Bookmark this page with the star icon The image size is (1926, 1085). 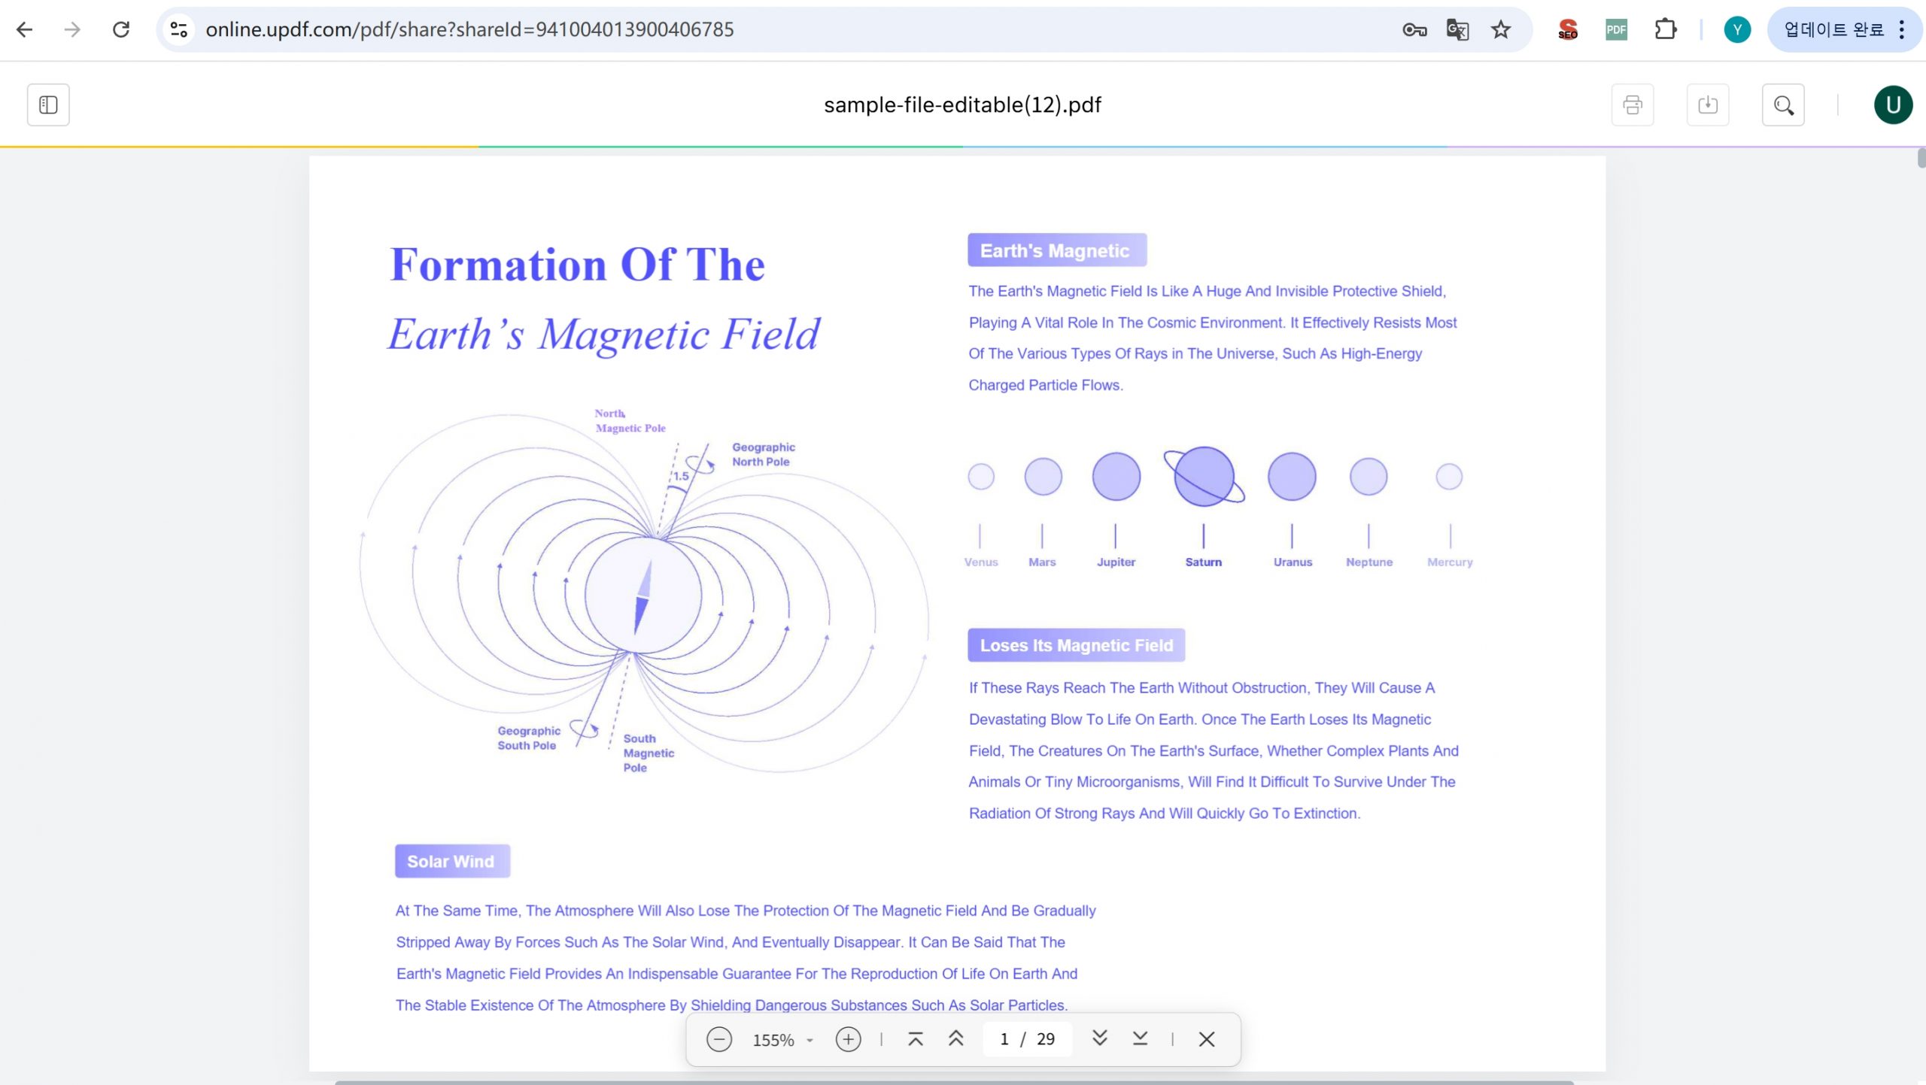pyautogui.click(x=1501, y=29)
